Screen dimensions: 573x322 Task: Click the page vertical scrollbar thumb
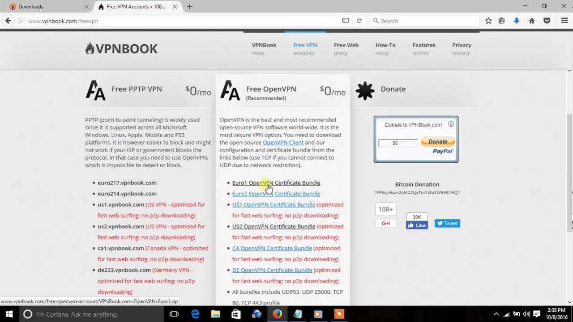tap(569, 172)
